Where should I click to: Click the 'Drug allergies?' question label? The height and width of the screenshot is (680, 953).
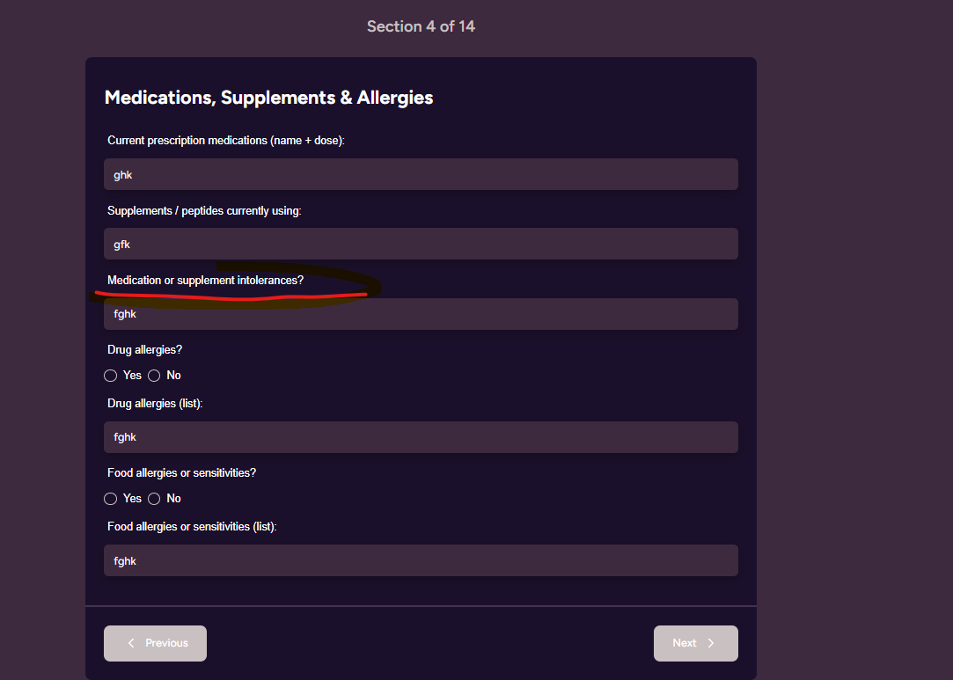click(144, 350)
